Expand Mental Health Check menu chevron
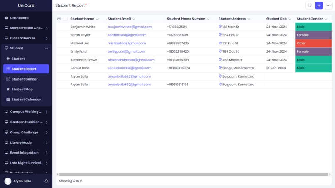Image resolution: width=335 pixels, height=188 pixels. (47, 28)
